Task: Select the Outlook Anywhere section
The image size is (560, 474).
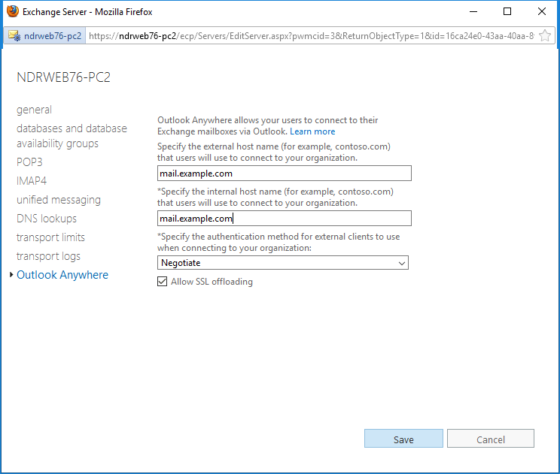Action: (62, 275)
